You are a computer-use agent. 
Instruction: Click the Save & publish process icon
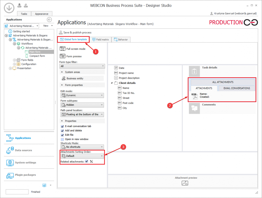point(61,32)
